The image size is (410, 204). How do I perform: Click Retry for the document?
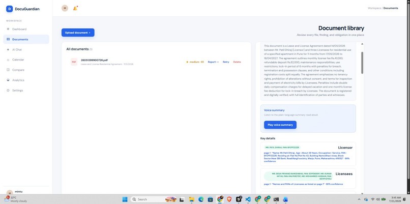click(x=226, y=62)
